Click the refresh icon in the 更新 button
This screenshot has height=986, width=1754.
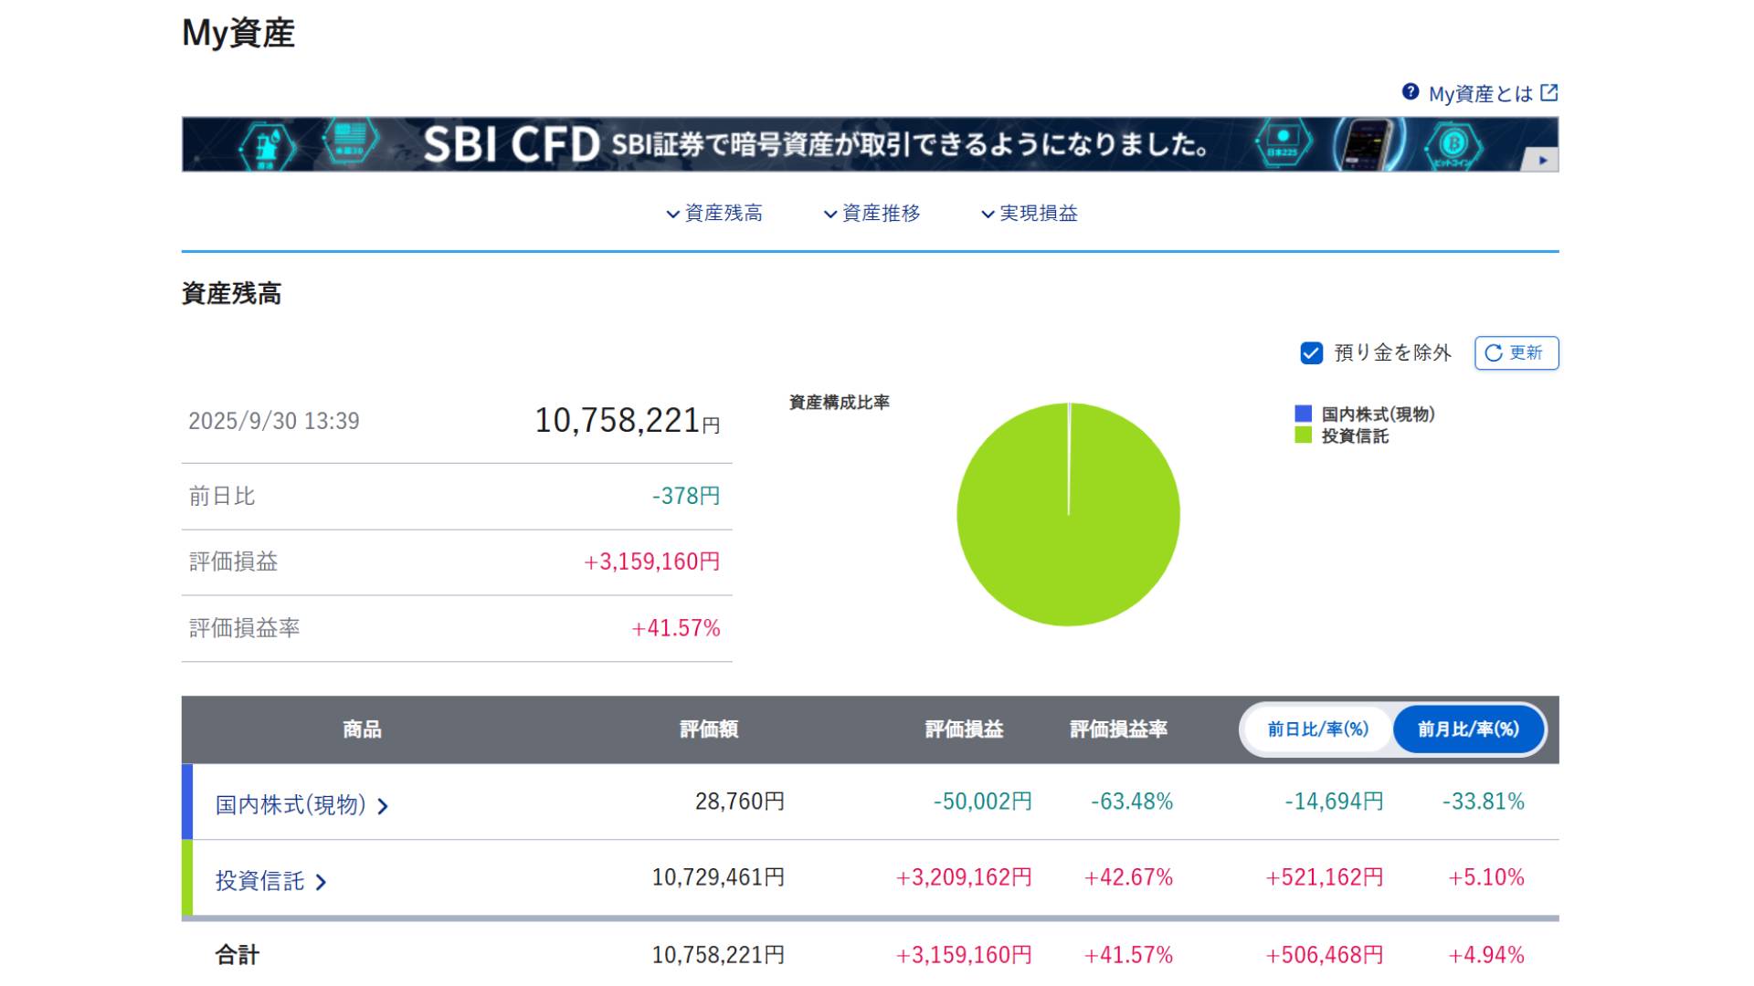[x=1494, y=353]
